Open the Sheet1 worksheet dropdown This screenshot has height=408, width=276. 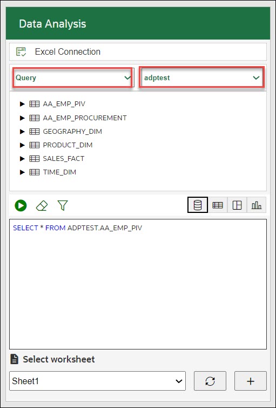[98, 381]
